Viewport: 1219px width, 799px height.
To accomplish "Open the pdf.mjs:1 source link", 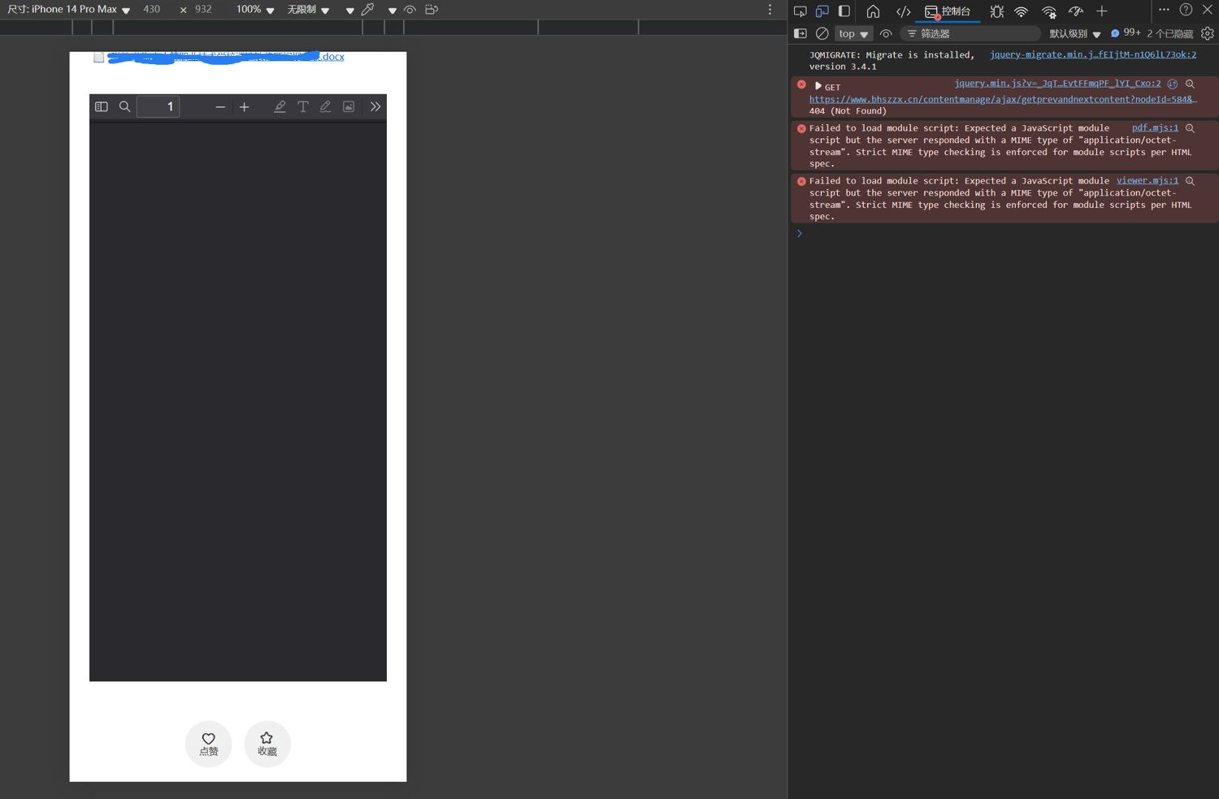I will (x=1154, y=127).
